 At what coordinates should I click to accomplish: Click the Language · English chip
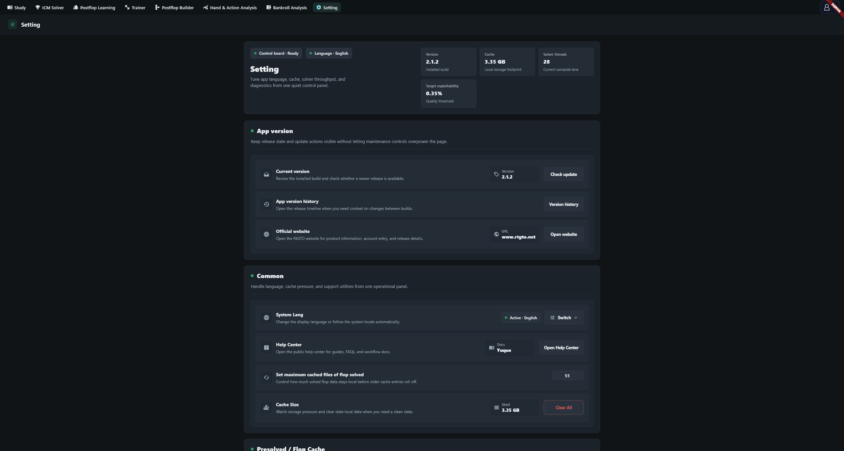click(x=329, y=53)
